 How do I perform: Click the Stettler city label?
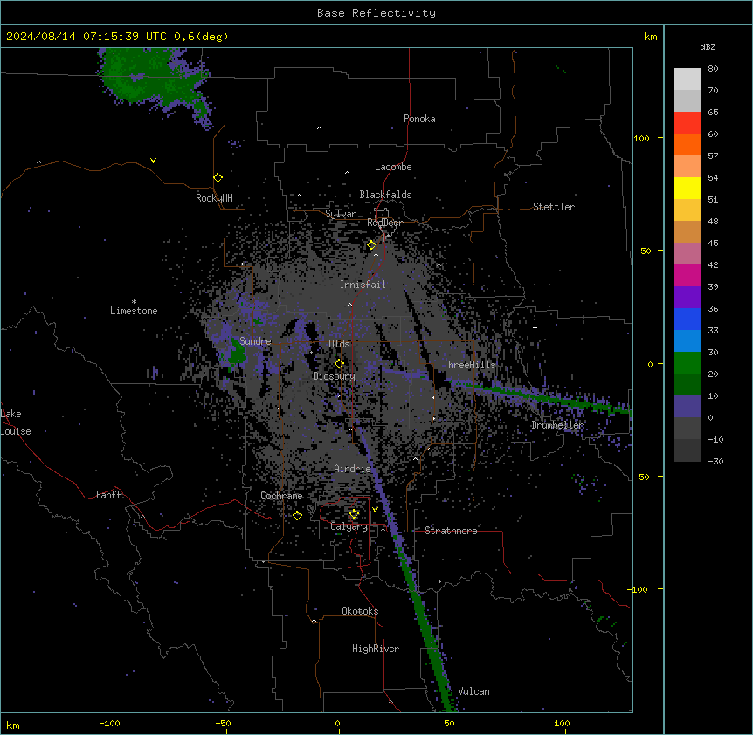(x=554, y=207)
